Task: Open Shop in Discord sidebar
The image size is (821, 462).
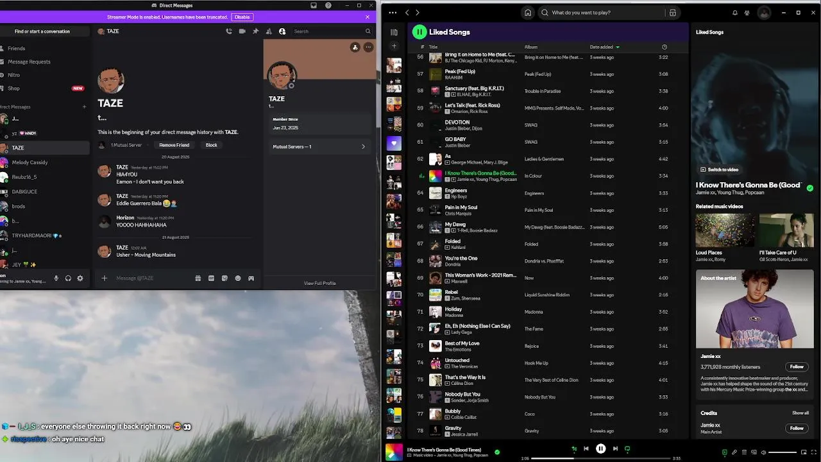Action: [13, 88]
